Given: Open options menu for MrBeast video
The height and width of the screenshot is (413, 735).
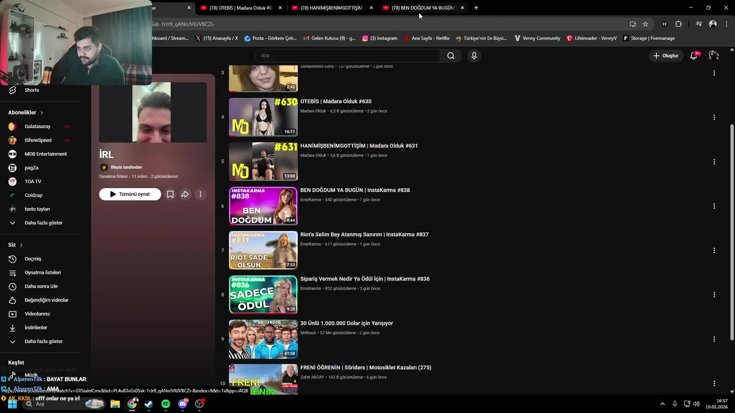Looking at the screenshot, I should pos(714,339).
